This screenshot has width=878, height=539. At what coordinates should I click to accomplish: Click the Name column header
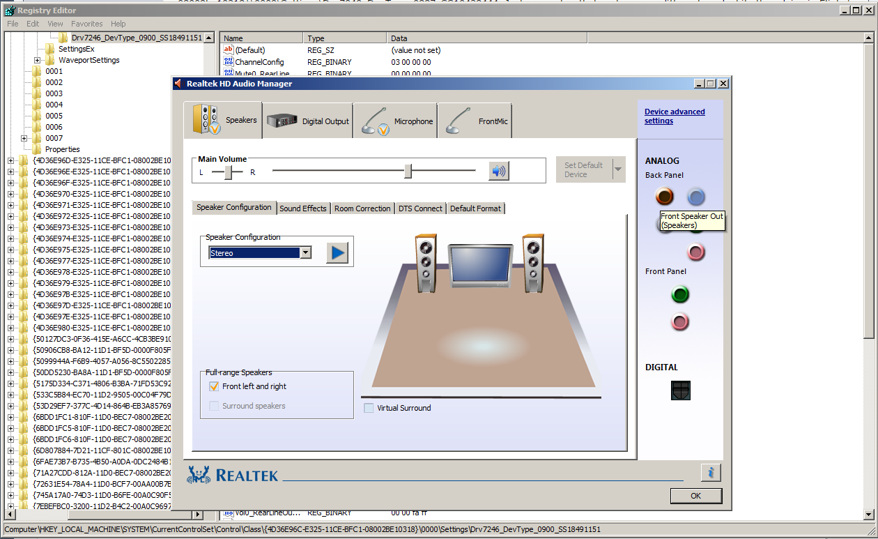pyautogui.click(x=262, y=38)
